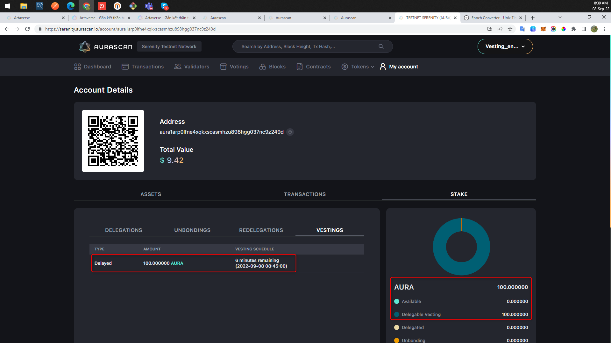Click the MetaMask fox extension icon
The width and height of the screenshot is (611, 343).
pos(543,29)
